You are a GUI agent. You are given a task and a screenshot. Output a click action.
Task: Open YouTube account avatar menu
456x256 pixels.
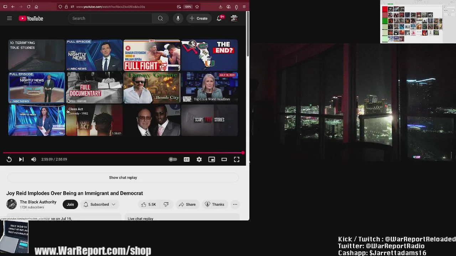coord(234,18)
